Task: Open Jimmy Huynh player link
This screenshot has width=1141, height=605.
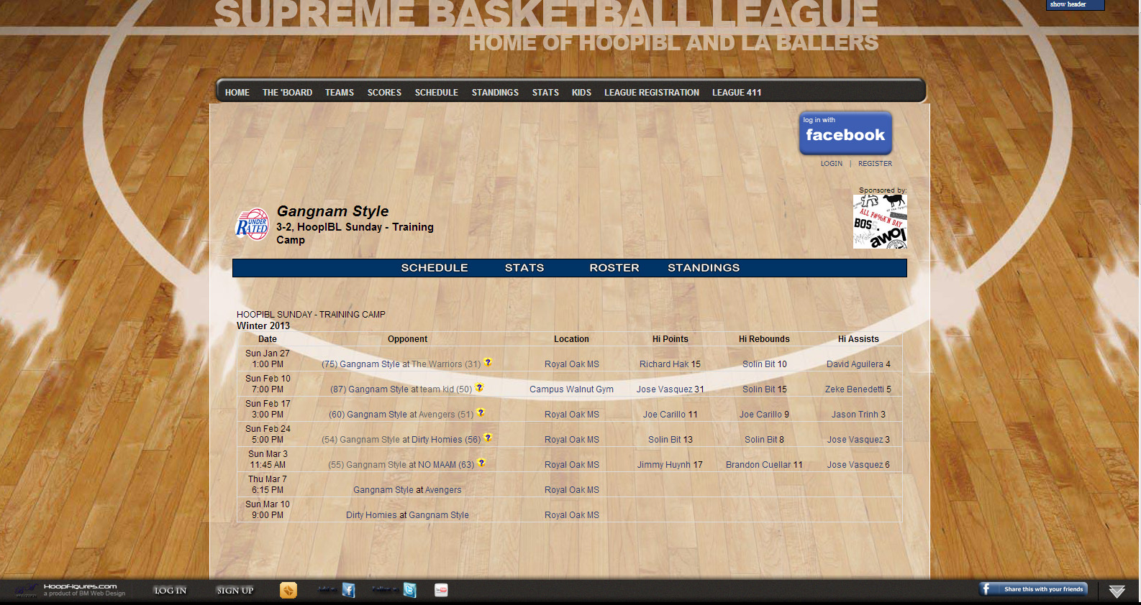Action: pos(663,465)
